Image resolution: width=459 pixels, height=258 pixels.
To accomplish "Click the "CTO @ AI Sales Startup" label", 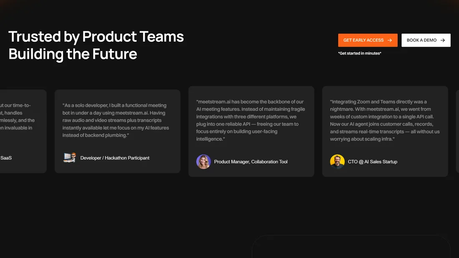I will tap(373, 162).
